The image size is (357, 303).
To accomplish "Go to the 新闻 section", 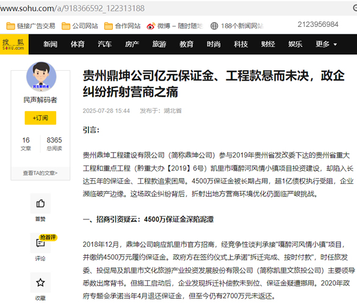I will [x=51, y=44].
